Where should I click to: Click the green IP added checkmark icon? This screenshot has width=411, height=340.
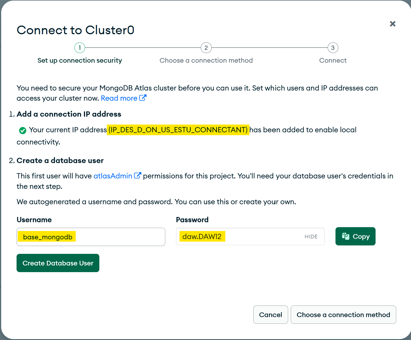[23, 131]
